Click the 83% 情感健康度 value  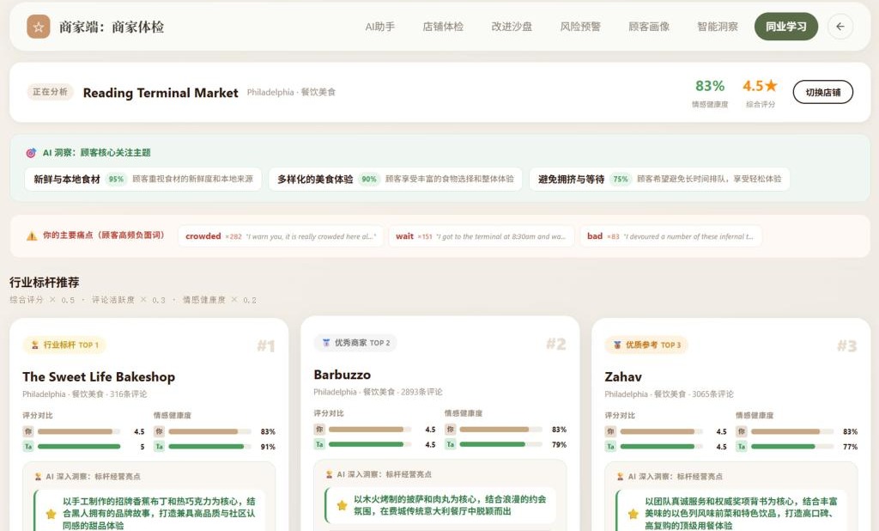(710, 85)
